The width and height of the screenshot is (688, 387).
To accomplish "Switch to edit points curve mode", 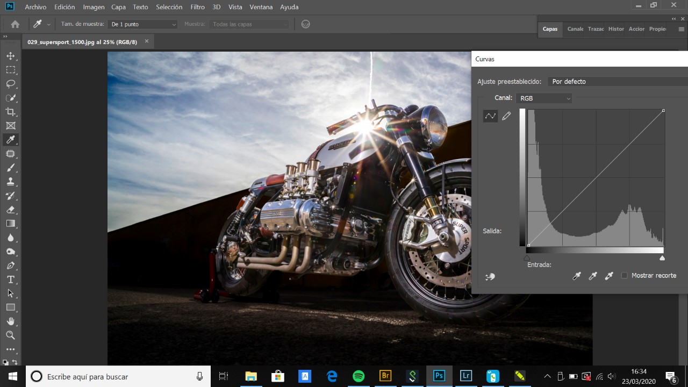I will 490,116.
